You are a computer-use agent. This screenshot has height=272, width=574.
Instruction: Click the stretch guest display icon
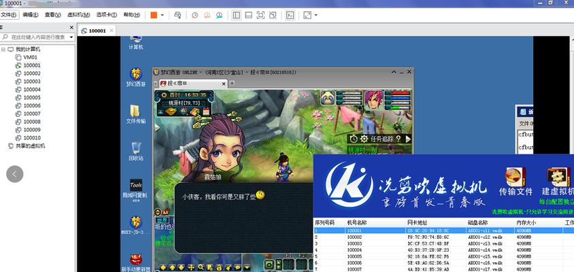tap(307, 15)
